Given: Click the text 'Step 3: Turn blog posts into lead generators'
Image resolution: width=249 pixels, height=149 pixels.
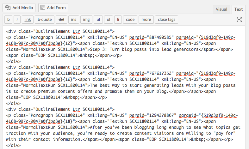Looking at the screenshot, I should pyautogui.click(x=144, y=49).
